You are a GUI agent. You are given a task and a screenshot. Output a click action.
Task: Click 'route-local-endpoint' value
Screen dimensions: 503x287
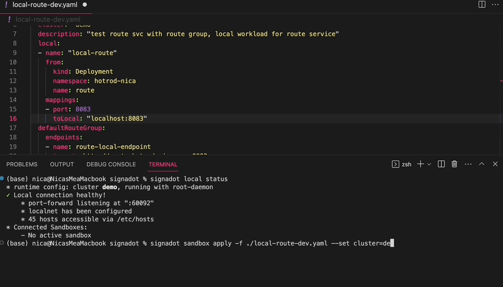point(113,147)
